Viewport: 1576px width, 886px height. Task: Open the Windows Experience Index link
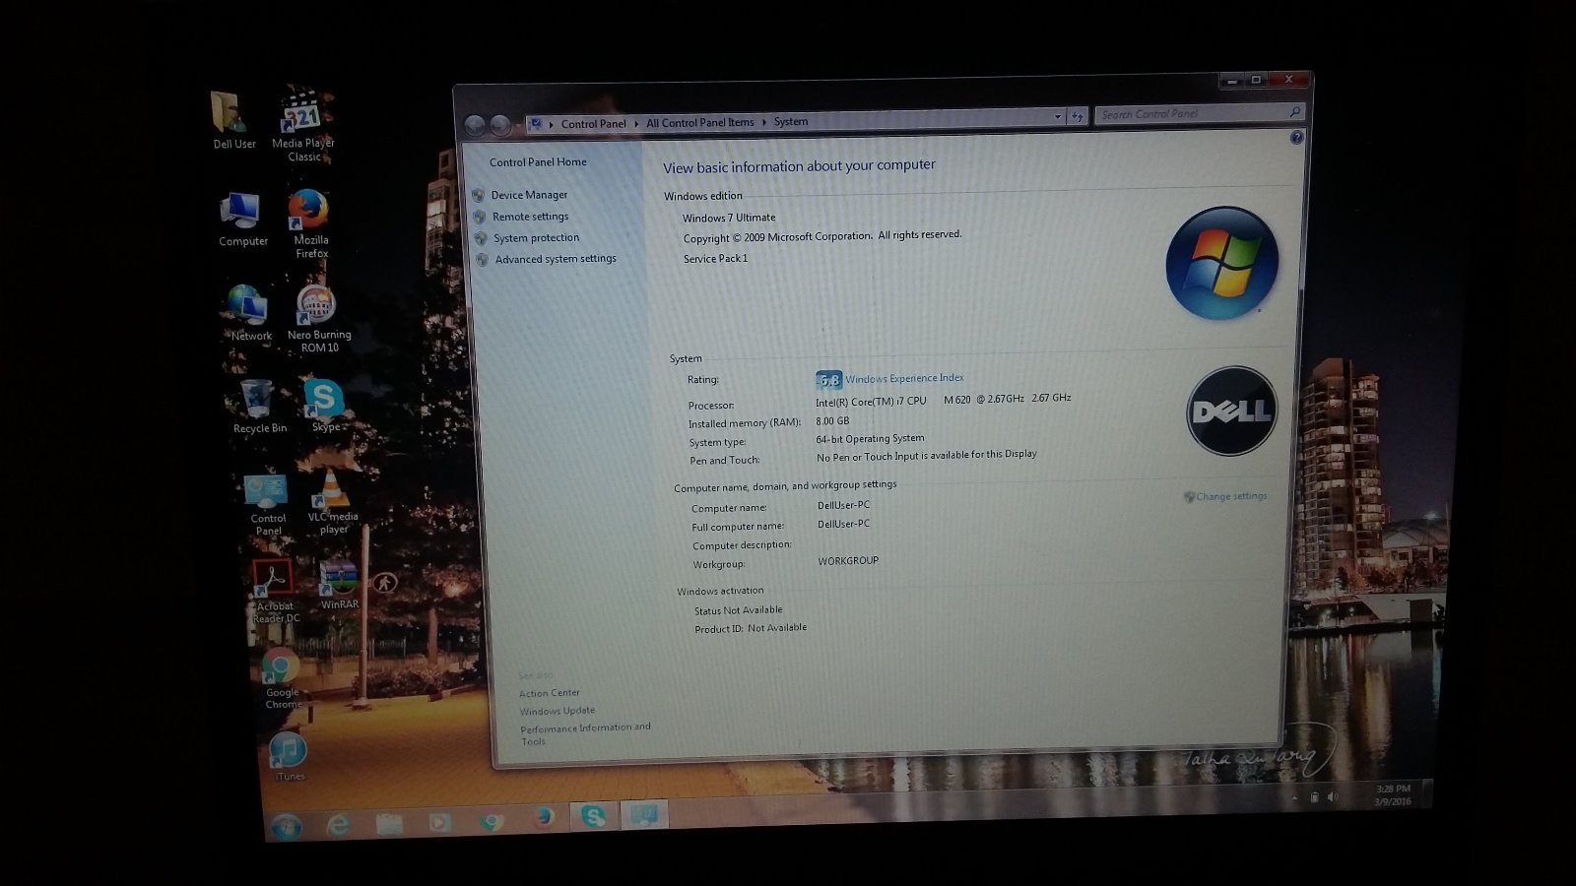click(904, 378)
